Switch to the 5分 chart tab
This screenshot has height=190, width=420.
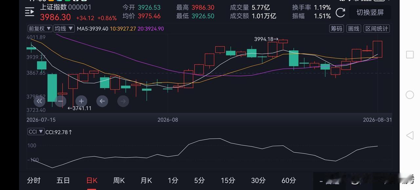(x=199, y=180)
